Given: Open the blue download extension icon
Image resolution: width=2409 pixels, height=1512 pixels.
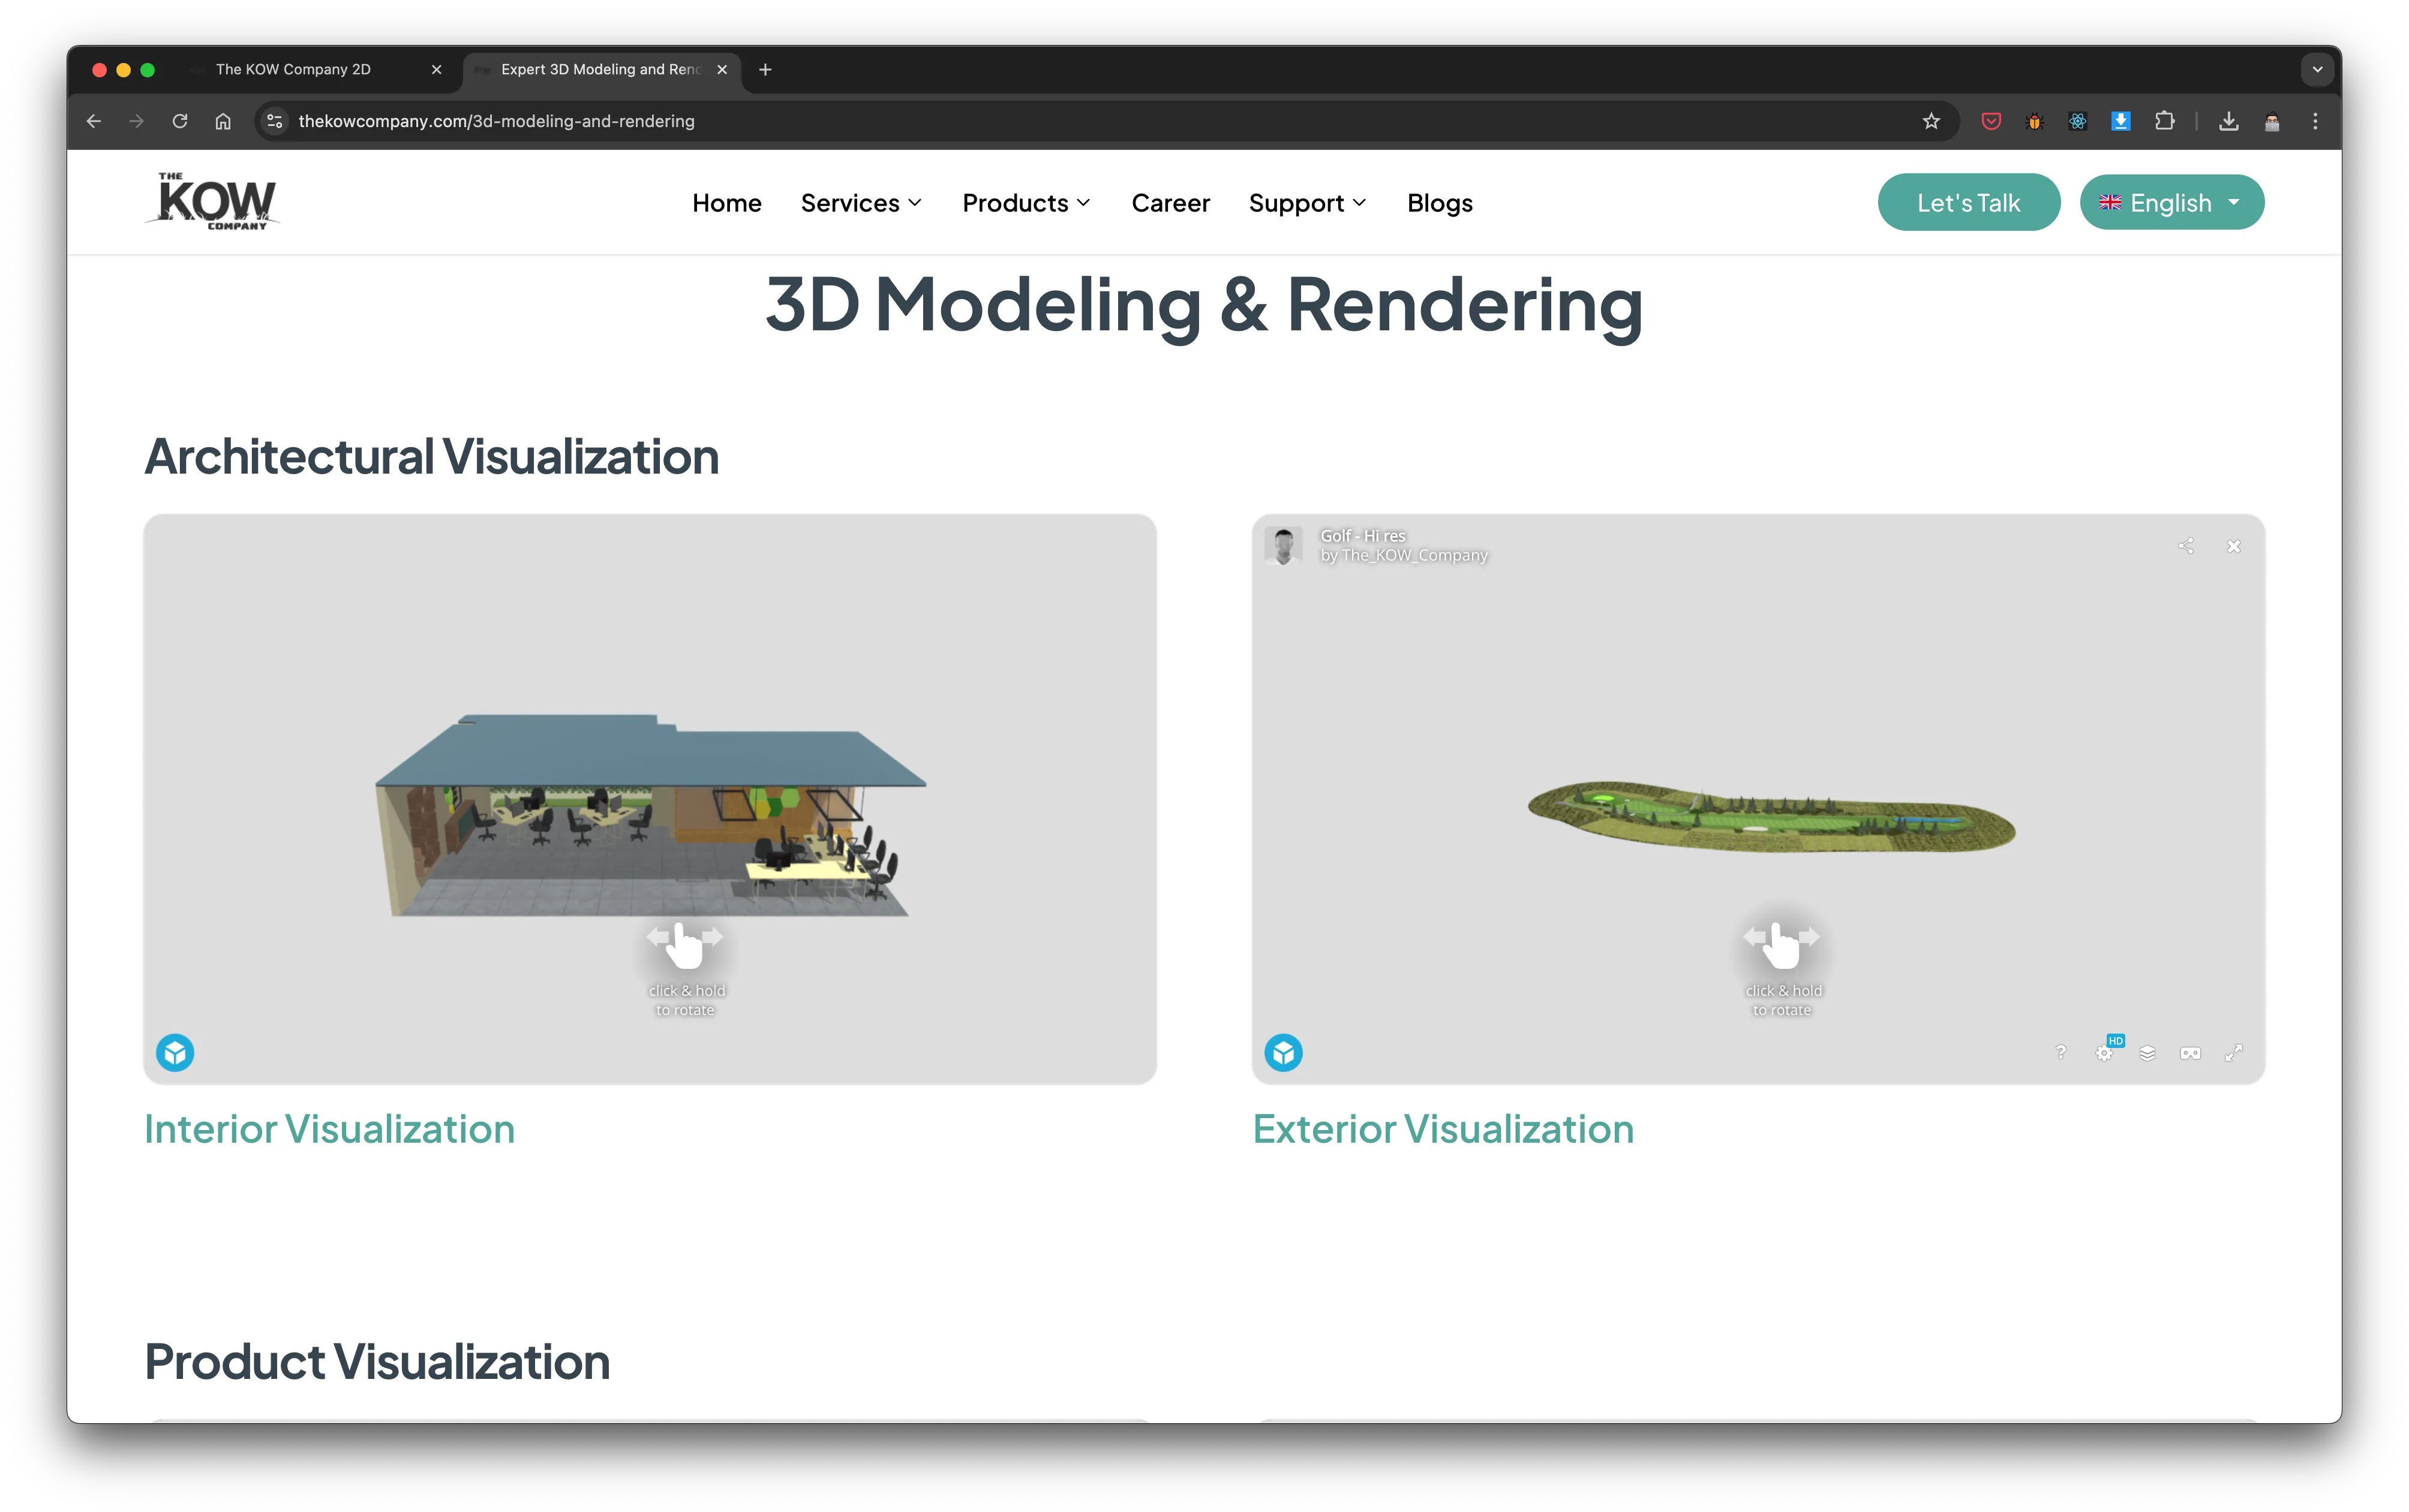Looking at the screenshot, I should click(x=2121, y=121).
